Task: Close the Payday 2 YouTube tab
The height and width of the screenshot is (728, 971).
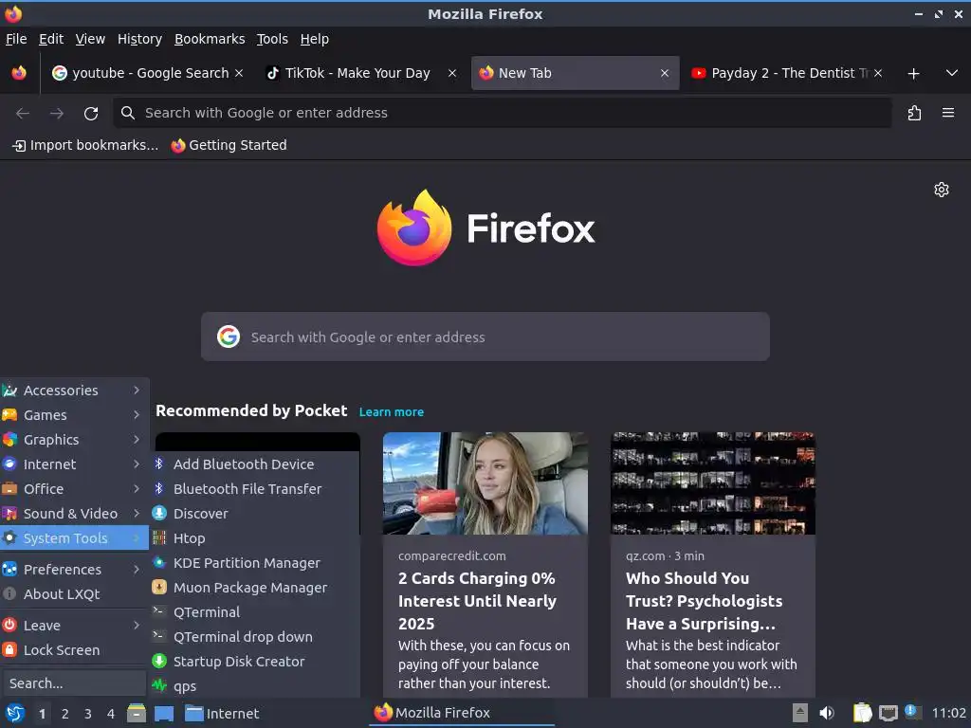Action: 877,73
